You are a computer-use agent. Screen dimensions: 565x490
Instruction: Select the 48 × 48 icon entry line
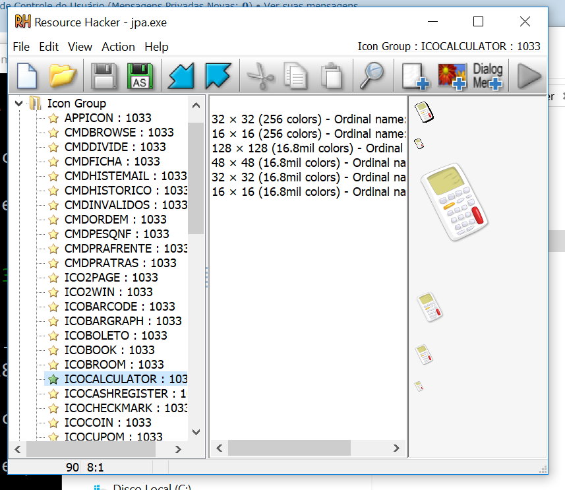[x=307, y=163]
